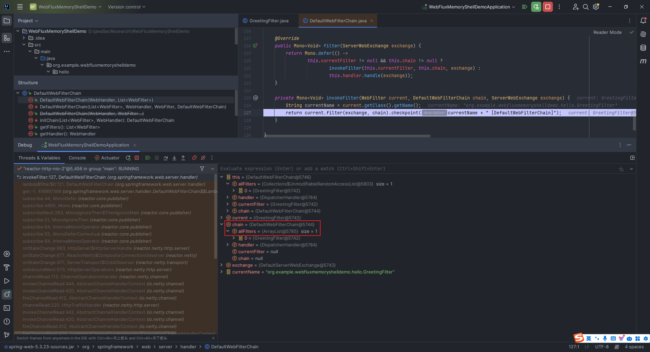
Task: Select the lambda$filter$0:121 stack frame
Action: [x=114, y=184]
